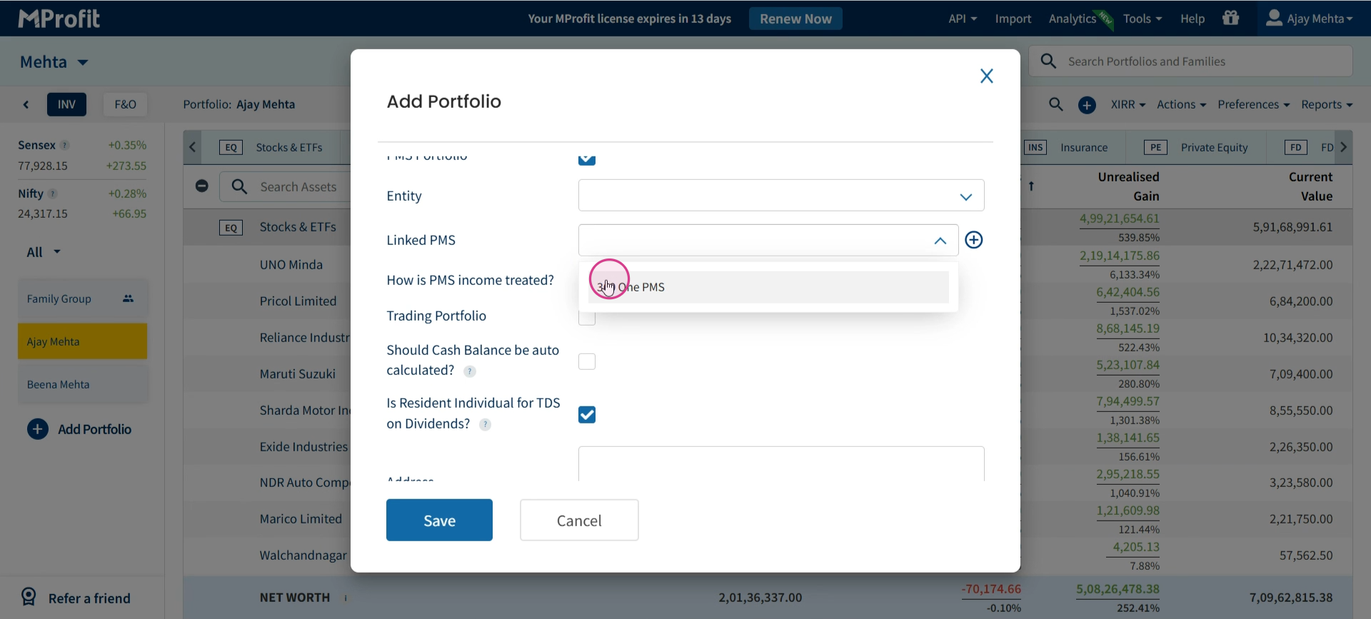Click the Family Group people icon
Screen dimensions: 1371x619
pos(129,299)
